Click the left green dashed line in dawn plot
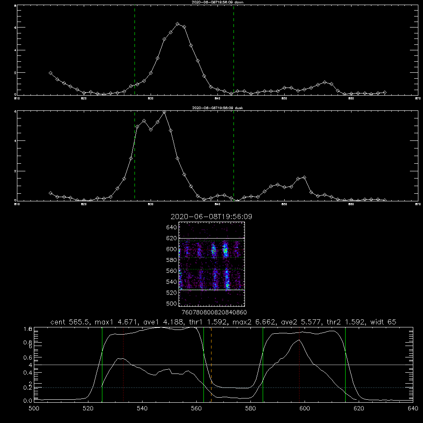This screenshot has height=423, width=423. click(135, 50)
